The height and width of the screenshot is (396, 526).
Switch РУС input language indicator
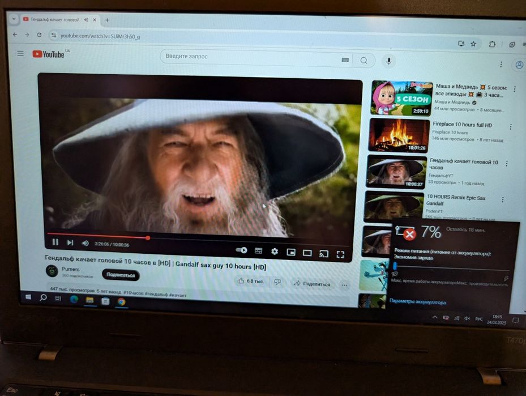[478, 319]
